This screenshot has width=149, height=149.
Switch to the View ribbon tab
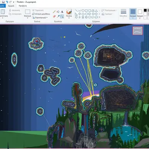tap(23, 6)
